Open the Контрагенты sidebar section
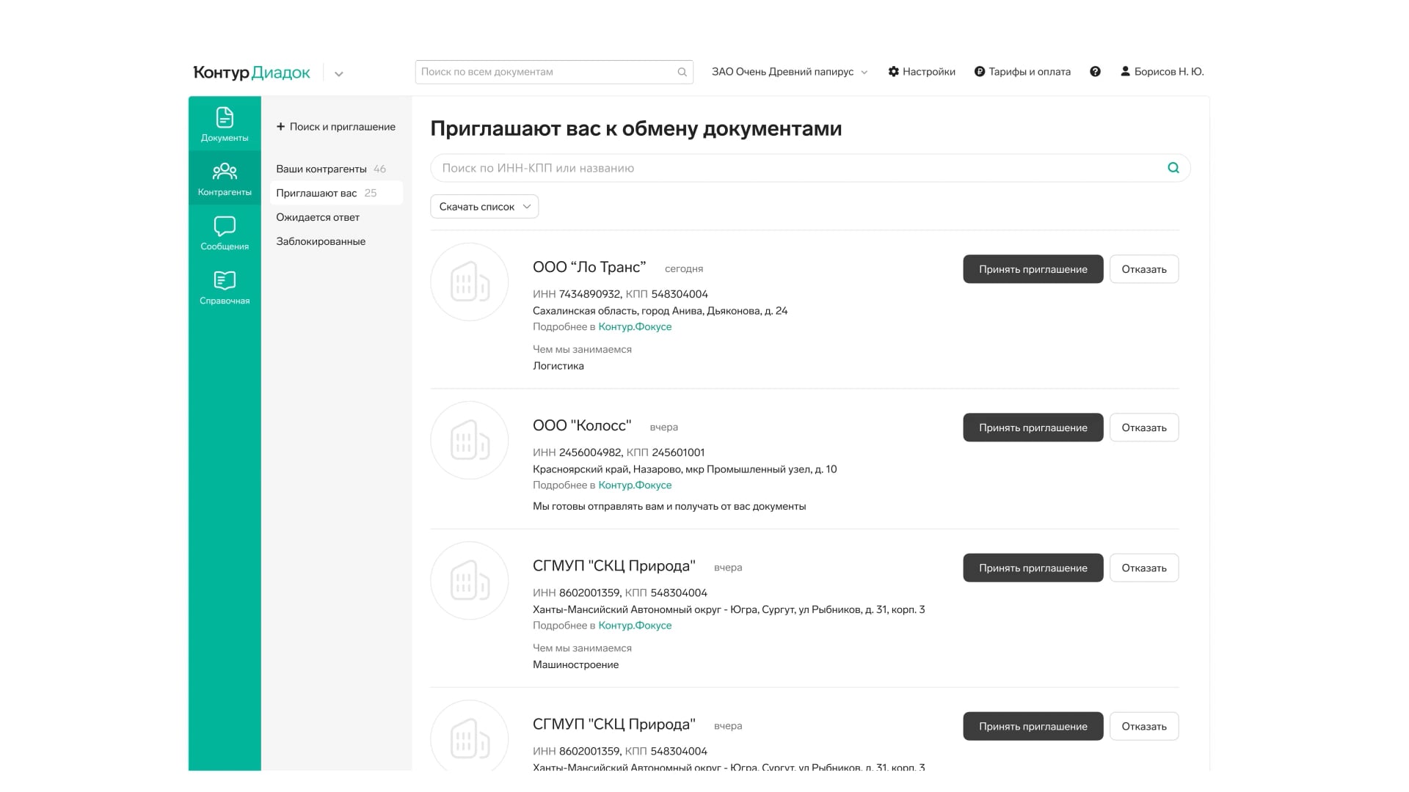Viewport: 1409px width, 792px height. tap(225, 178)
